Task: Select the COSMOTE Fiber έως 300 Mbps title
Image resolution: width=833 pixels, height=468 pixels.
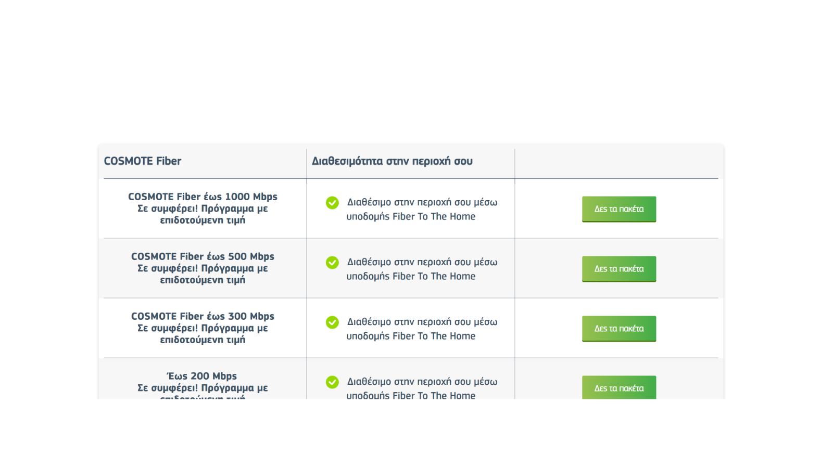Action: point(203,316)
